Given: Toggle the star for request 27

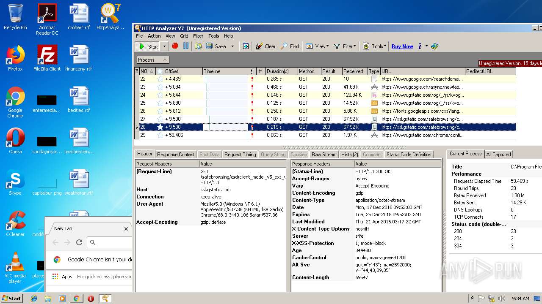Looking at the screenshot, I should coord(160,119).
